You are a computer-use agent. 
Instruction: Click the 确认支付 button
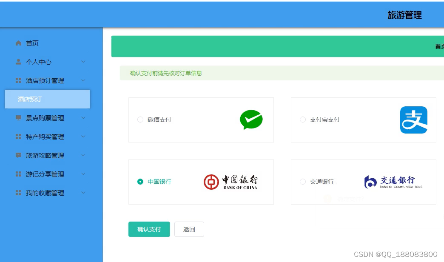tap(149, 229)
